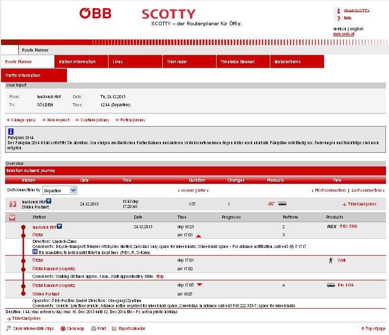The image size is (389, 335).
Task: Switch language to deutsch
Action: click(x=339, y=29)
